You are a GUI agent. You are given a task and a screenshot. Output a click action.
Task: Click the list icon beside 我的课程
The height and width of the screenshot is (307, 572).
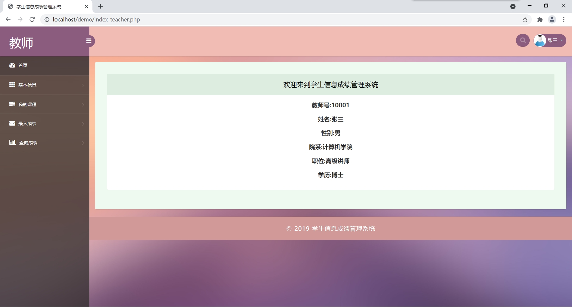point(12,104)
